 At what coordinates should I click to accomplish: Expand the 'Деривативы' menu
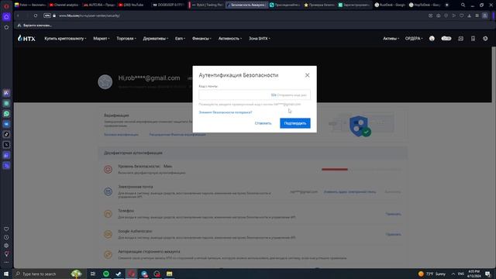tap(155, 39)
